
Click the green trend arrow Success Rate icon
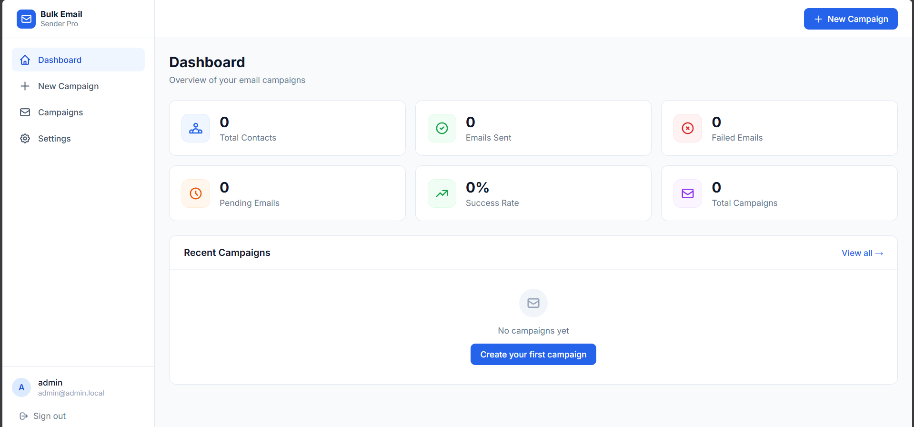coord(442,193)
